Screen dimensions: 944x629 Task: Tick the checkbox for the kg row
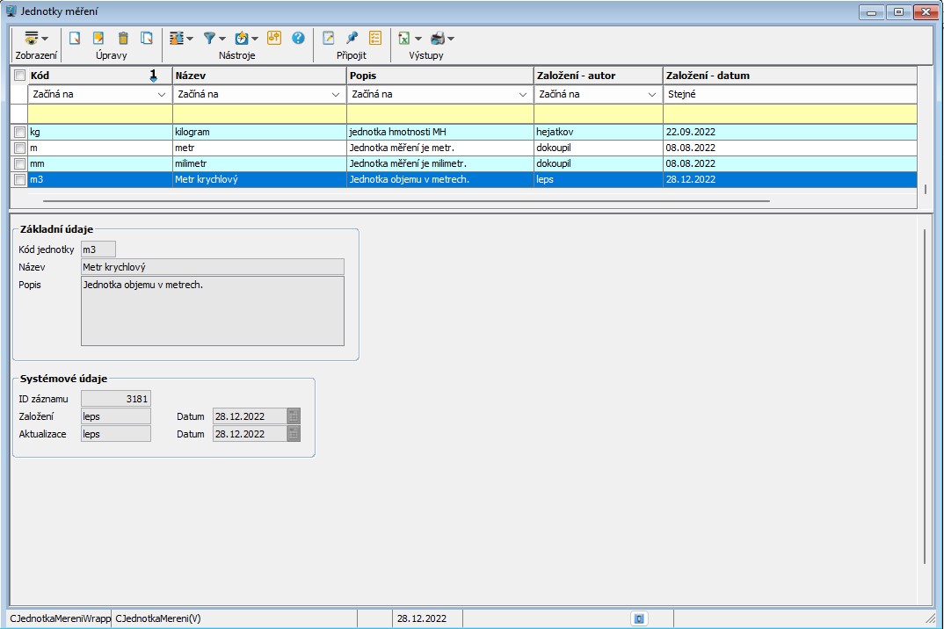pyautogui.click(x=19, y=132)
